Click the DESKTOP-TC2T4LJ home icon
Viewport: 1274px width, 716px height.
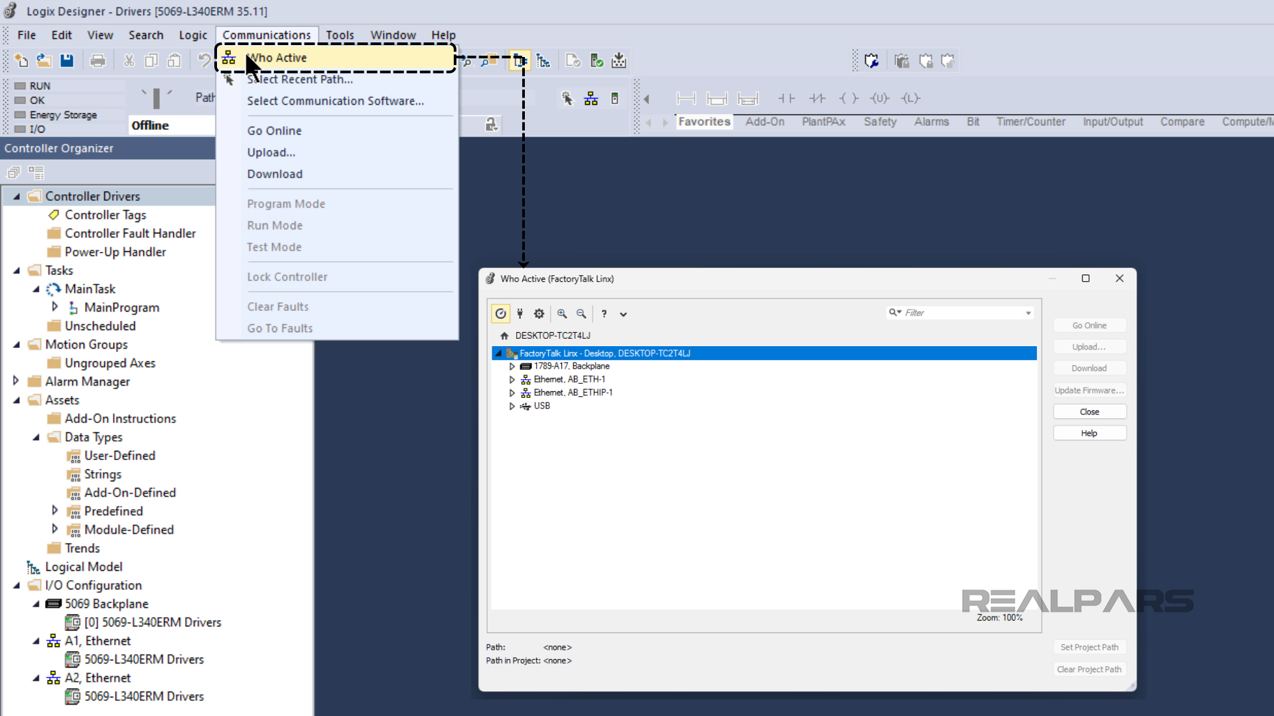coord(504,335)
